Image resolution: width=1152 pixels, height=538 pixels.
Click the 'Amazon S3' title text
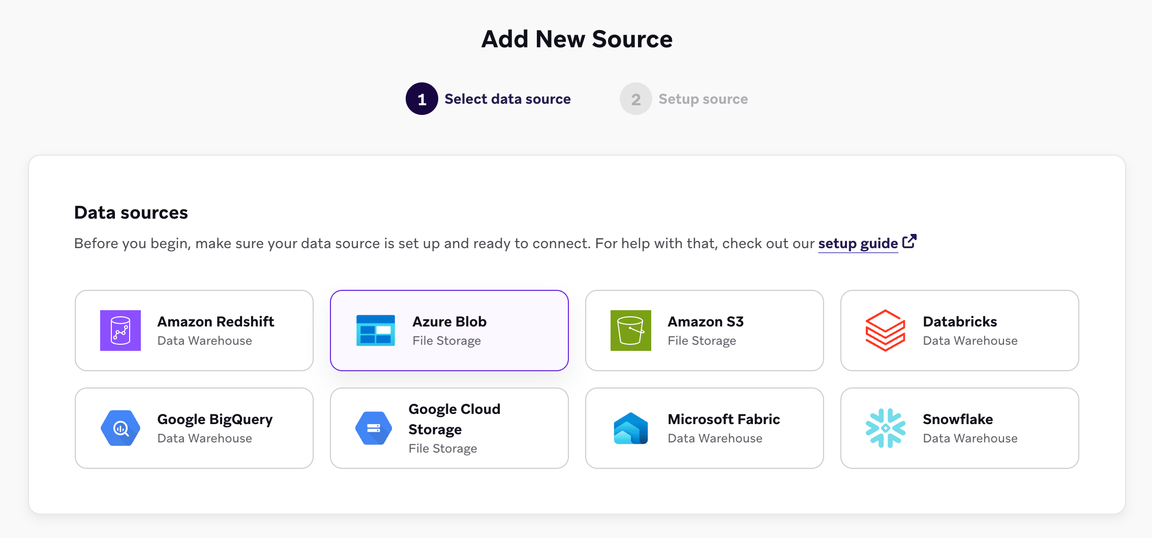click(706, 321)
